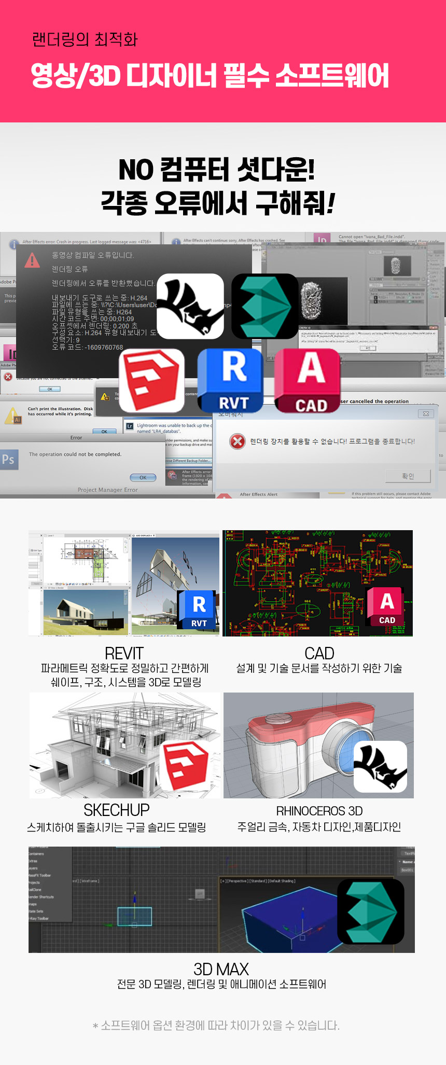Click the large Revit RVT icon in the collage
This screenshot has width=446, height=1065.
click(230, 380)
